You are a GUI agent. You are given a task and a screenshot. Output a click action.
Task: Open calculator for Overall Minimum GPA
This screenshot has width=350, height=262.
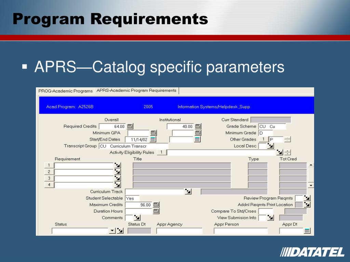click(x=153, y=133)
